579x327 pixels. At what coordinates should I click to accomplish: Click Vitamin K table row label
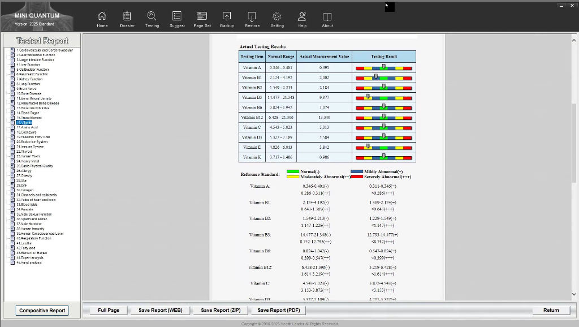(252, 157)
